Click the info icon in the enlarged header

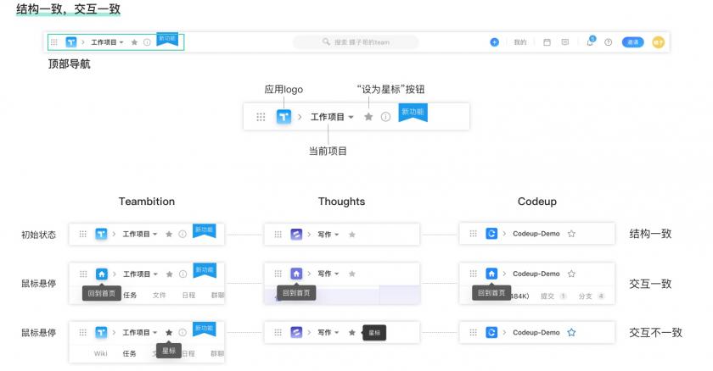(x=385, y=117)
